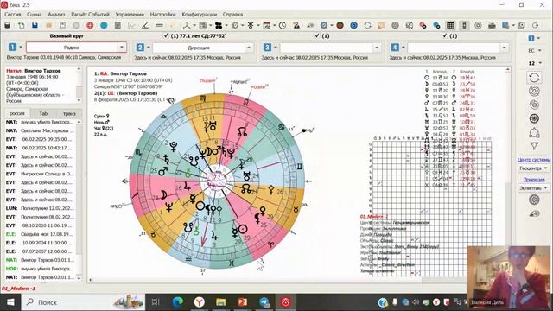Open Microsoft Edge from taskbar
This screenshot has width=553, height=311.
(178, 302)
